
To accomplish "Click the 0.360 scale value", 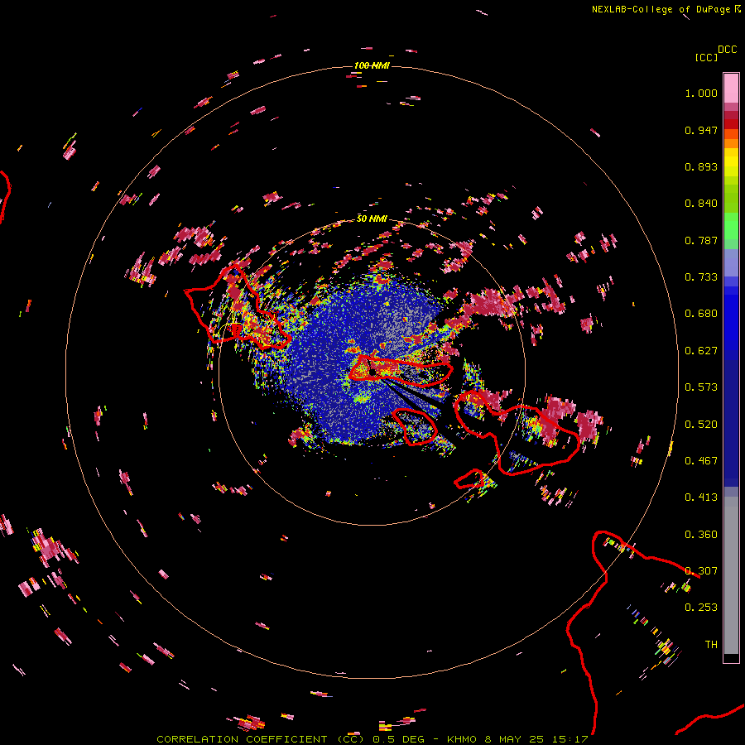I will tap(701, 535).
